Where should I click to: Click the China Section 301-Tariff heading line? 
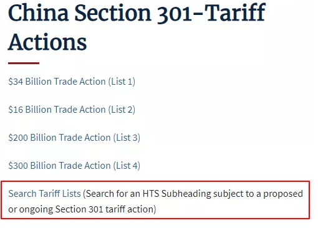point(137,13)
